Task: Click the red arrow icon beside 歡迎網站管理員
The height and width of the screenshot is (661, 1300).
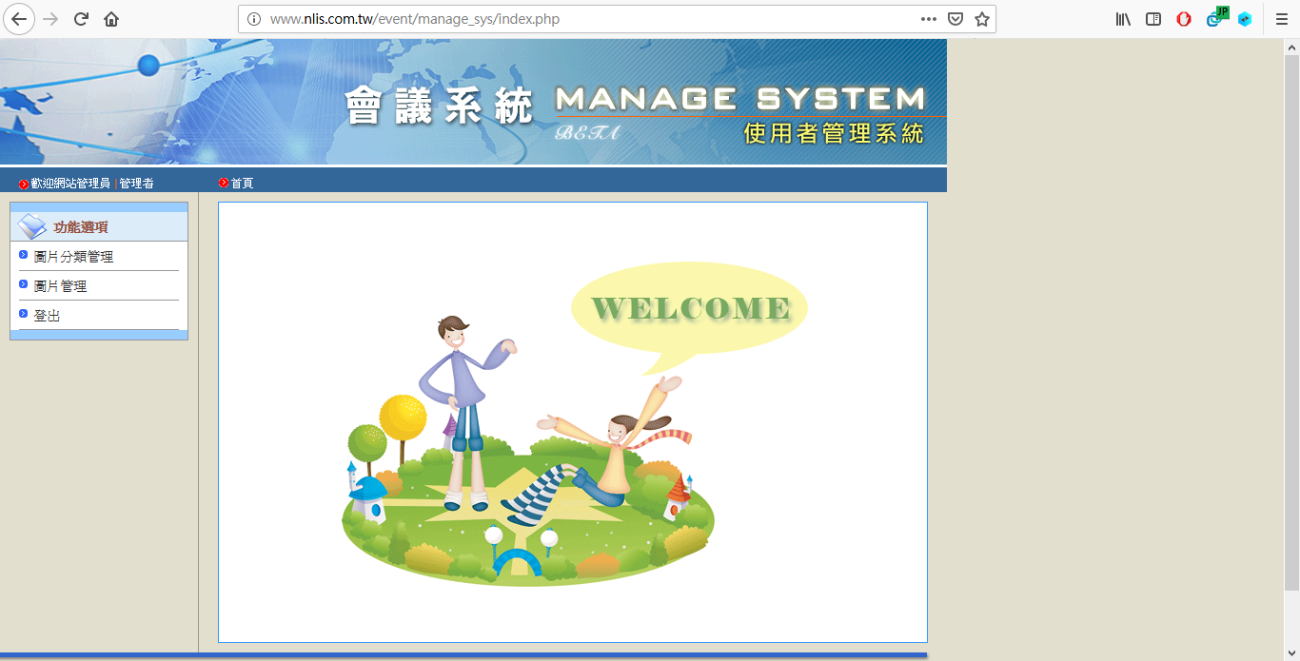Action: click(x=24, y=184)
